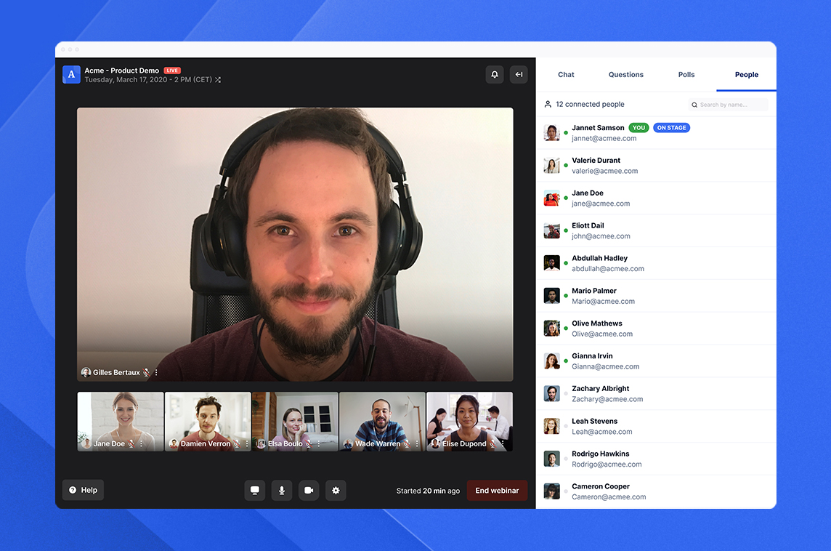Select Olive Mathews in the people list
Screen dimensions: 831x551
pyautogui.click(x=656, y=329)
